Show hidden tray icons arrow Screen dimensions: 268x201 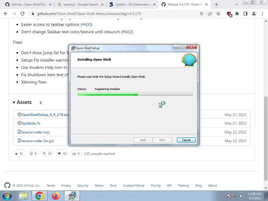222,196
